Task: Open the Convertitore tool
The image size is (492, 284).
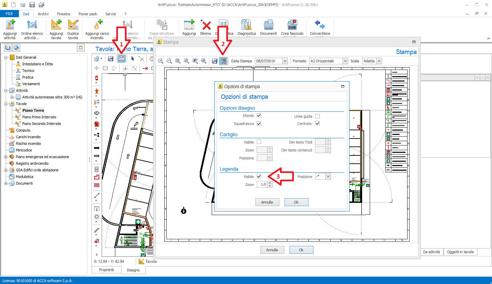Action: point(320,25)
